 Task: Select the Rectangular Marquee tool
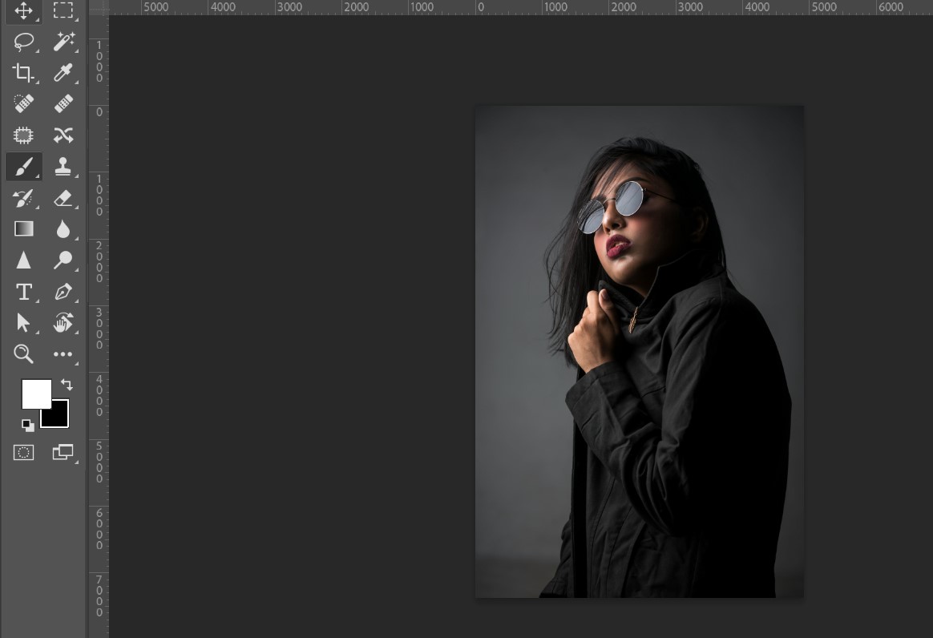(x=63, y=10)
